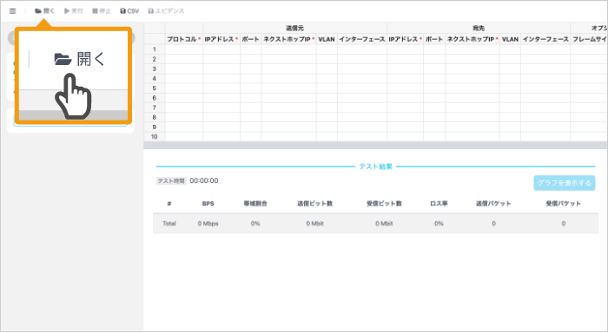Click the プロトコル cell in row 1
Viewport: 608px width, 333px height.
(x=184, y=49)
